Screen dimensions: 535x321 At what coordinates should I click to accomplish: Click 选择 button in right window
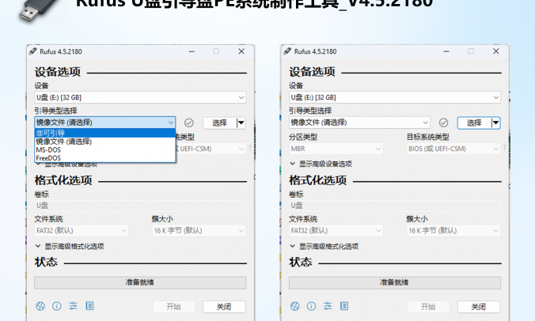coord(474,123)
